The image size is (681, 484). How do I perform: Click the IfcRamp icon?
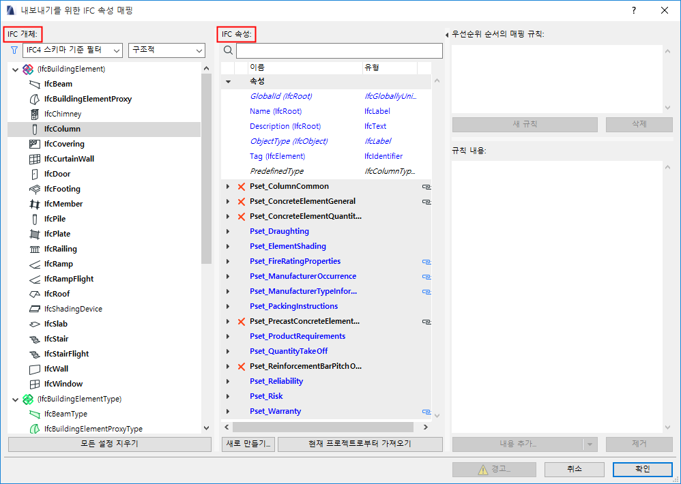click(34, 264)
